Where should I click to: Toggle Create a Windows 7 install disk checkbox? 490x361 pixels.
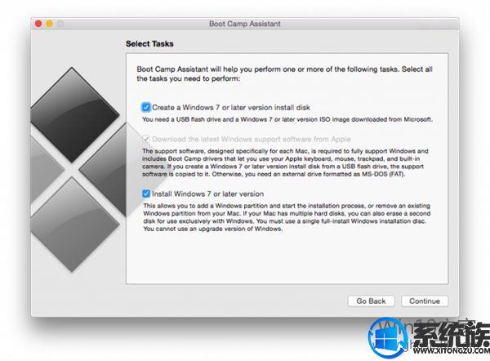(x=146, y=107)
